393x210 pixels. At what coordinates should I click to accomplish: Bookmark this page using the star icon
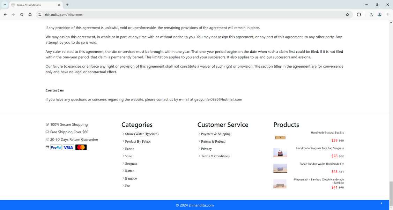coord(347,15)
